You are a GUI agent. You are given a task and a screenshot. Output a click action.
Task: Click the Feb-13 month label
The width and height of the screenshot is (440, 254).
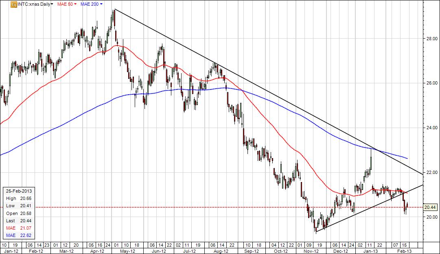404,251
